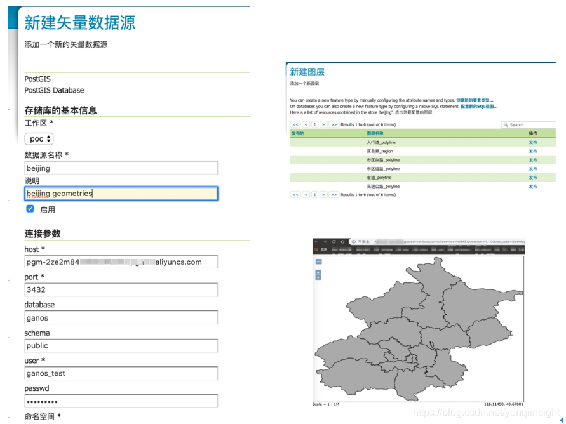
Task: Select the database field with ganos
Action: [121, 318]
